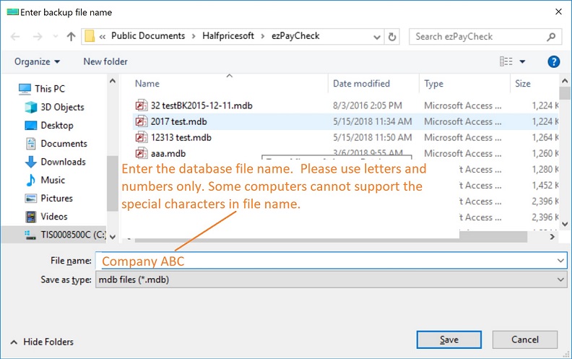Click the Save button
The image size is (572, 359).
(448, 339)
